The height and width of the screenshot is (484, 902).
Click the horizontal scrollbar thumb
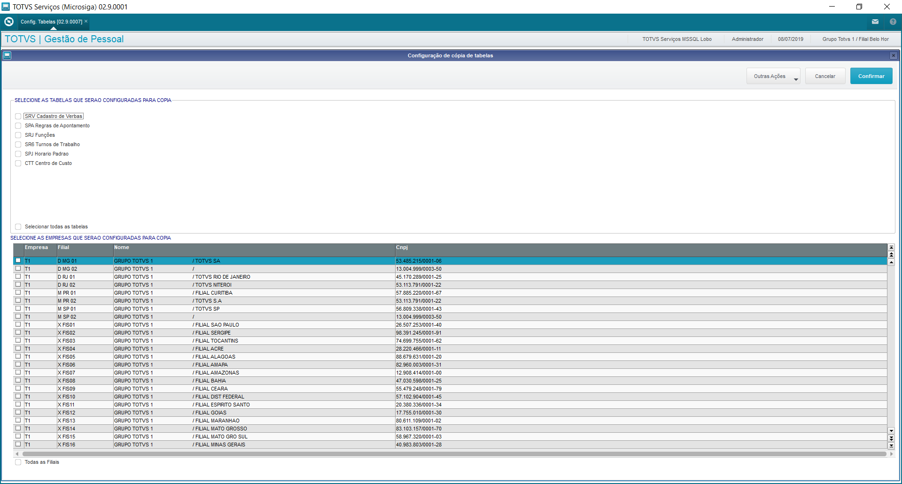(x=454, y=454)
